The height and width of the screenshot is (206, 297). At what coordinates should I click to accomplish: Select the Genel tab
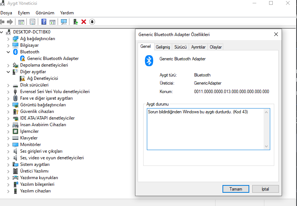tap(145, 46)
